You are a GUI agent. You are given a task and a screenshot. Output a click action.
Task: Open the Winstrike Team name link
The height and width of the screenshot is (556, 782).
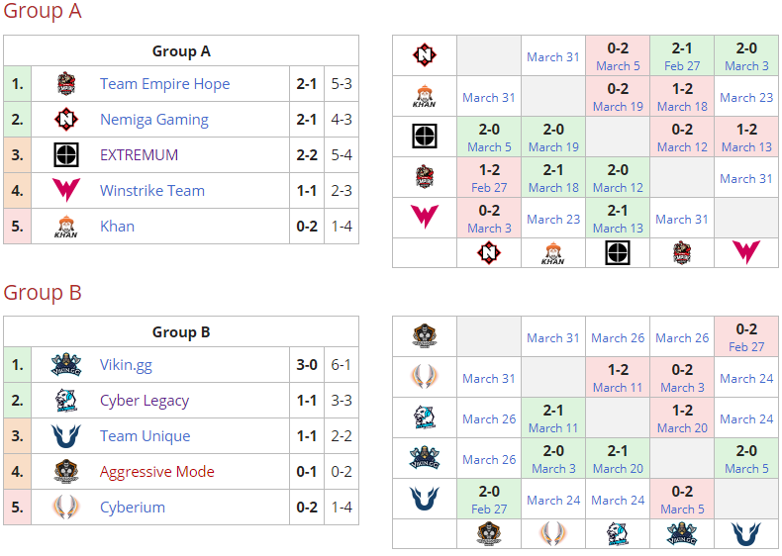point(151,191)
